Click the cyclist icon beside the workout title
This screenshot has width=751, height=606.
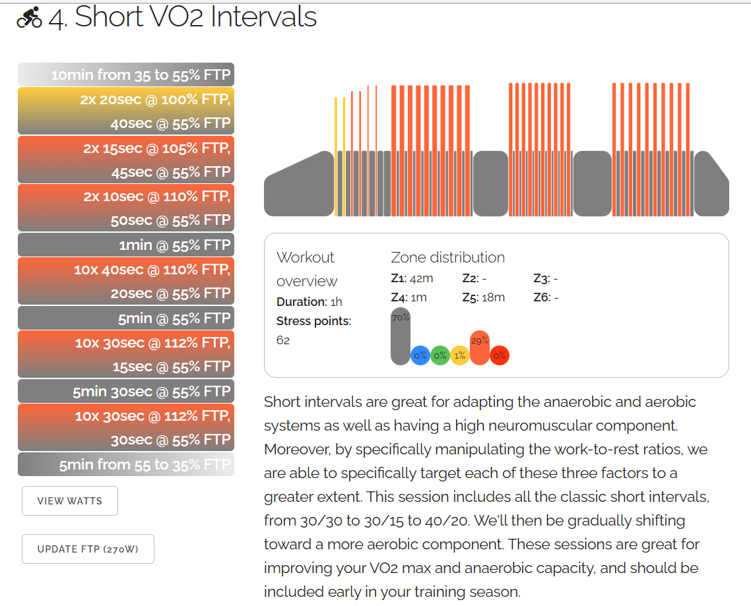click(30, 18)
